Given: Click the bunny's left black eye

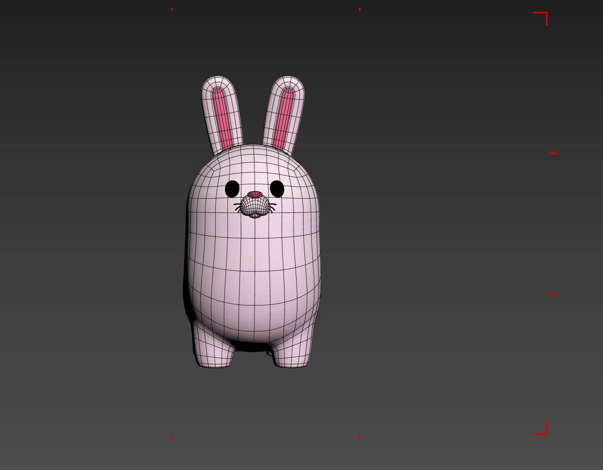Looking at the screenshot, I should click(x=232, y=188).
